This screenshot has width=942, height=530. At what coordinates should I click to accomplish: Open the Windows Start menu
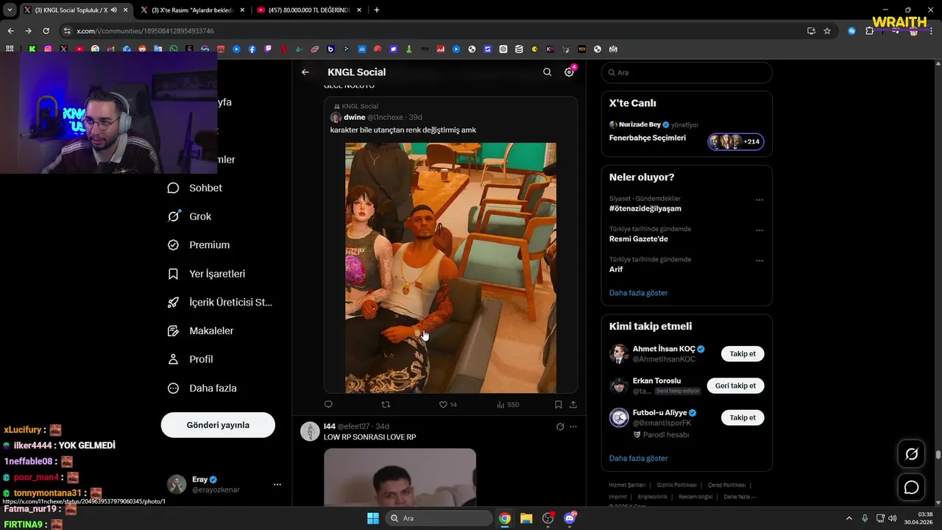tap(372, 518)
